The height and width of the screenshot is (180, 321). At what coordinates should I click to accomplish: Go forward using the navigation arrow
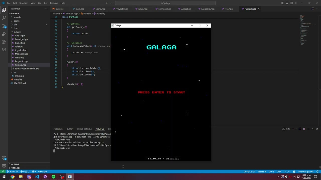(112, 3)
